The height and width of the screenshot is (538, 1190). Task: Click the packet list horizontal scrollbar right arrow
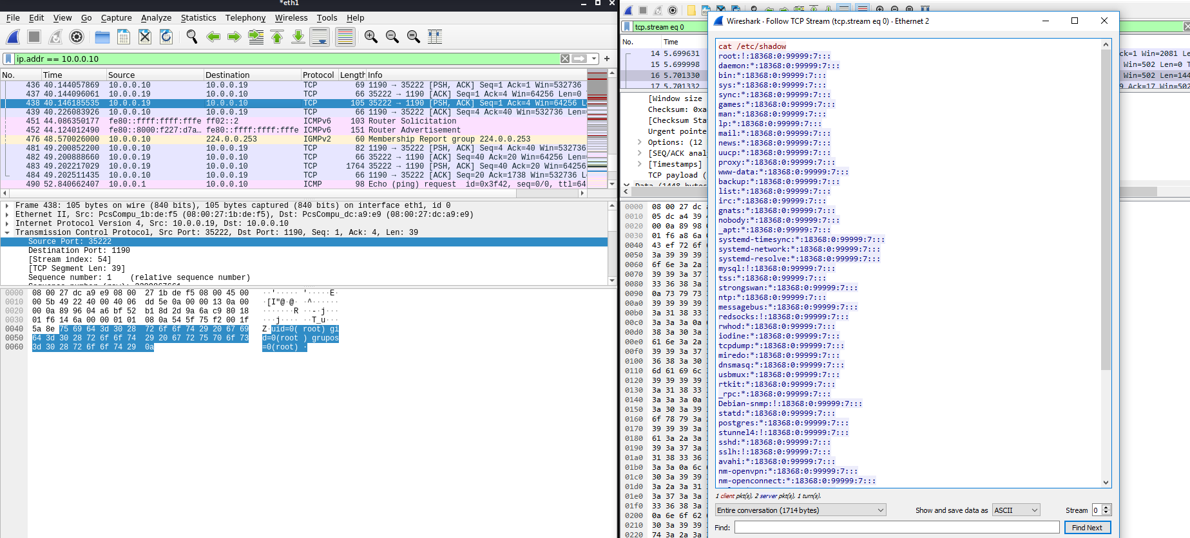pos(582,193)
